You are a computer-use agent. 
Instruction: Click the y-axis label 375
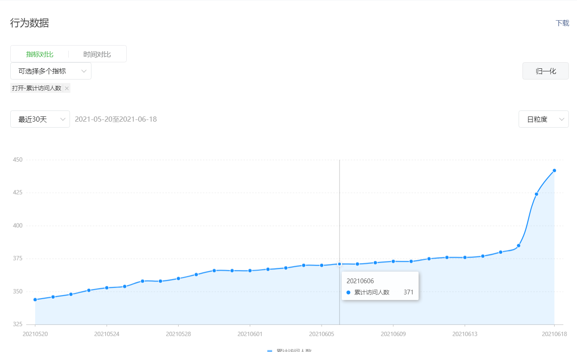(x=18, y=258)
